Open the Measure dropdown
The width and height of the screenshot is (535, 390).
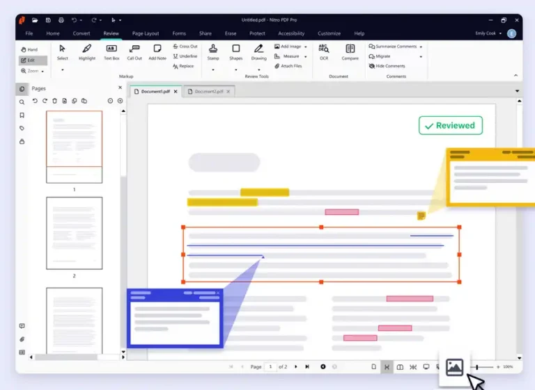[305, 56]
